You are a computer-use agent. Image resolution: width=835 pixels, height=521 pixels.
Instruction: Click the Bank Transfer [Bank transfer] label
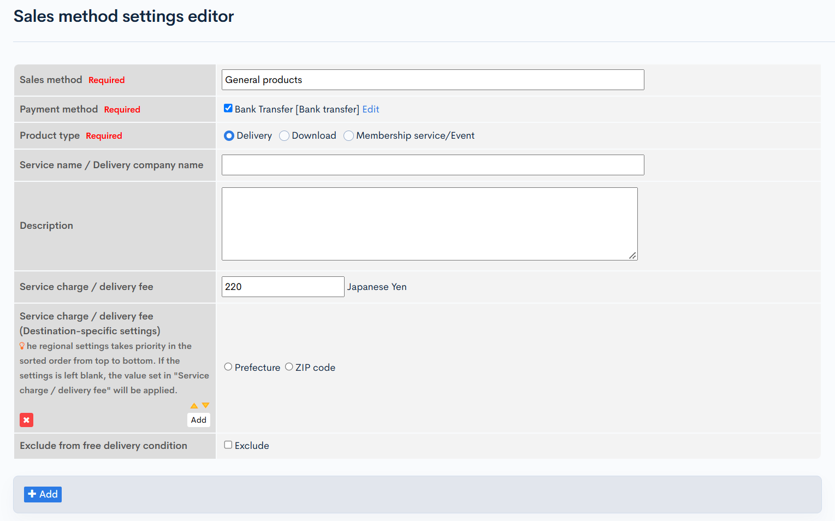pyautogui.click(x=297, y=109)
